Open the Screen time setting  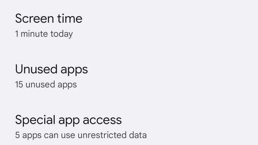point(49,18)
